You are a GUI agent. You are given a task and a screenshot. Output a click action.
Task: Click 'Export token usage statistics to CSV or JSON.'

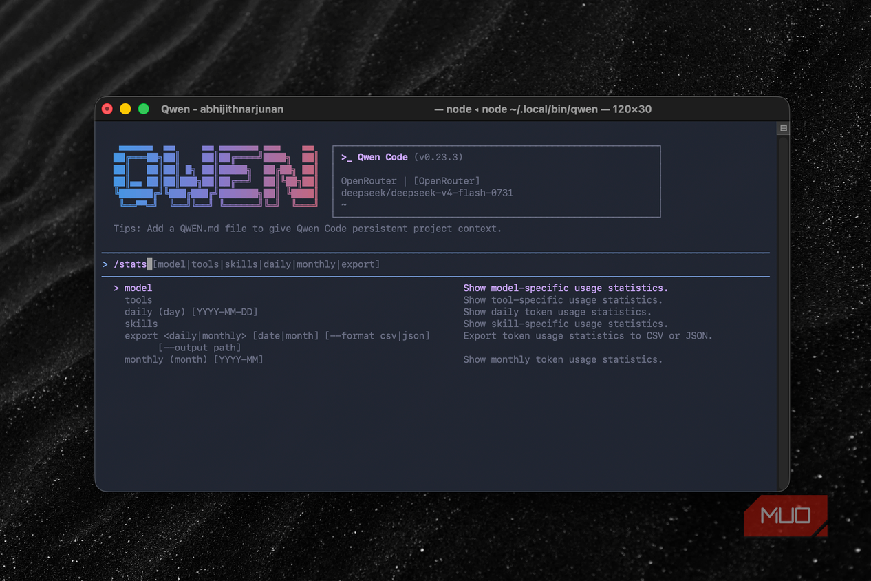588,335
